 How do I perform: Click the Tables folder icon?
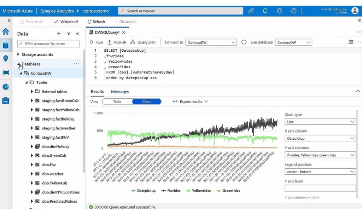click(32, 82)
